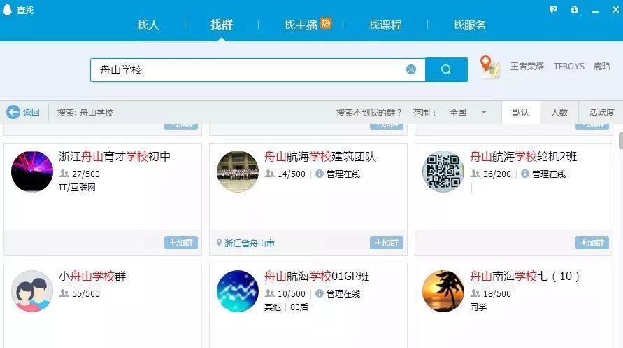623x348 pixels.
Task: Click location pin icon beside 浙江省舟山市
Action: coord(219,242)
